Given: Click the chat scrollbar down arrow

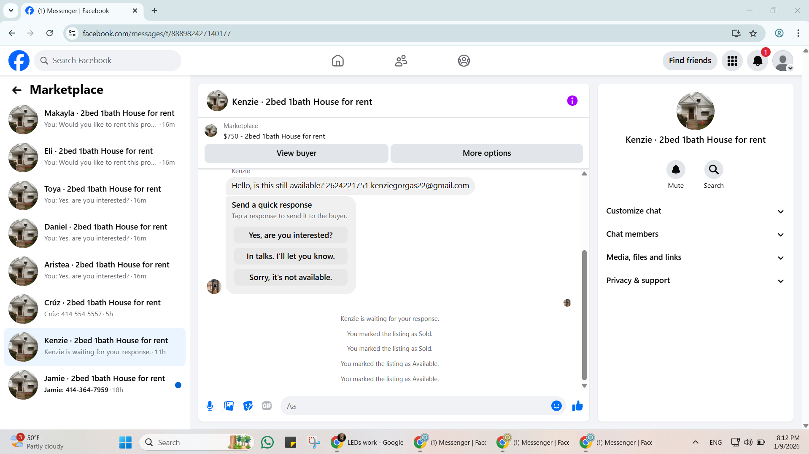Looking at the screenshot, I should point(584,386).
